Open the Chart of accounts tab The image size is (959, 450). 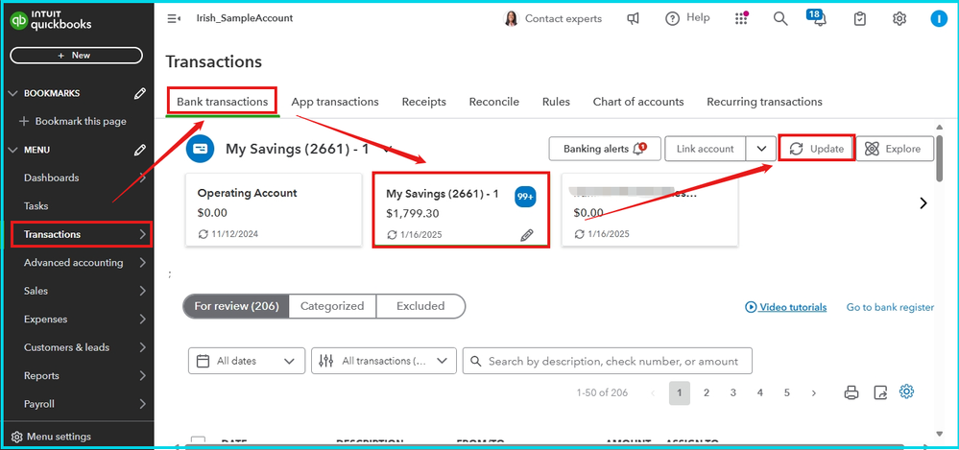coord(638,102)
